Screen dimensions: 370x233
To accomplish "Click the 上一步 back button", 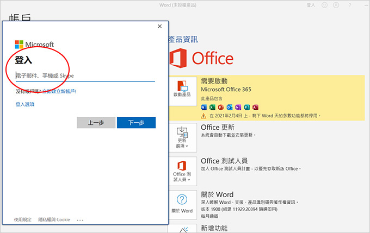I will [96, 123].
